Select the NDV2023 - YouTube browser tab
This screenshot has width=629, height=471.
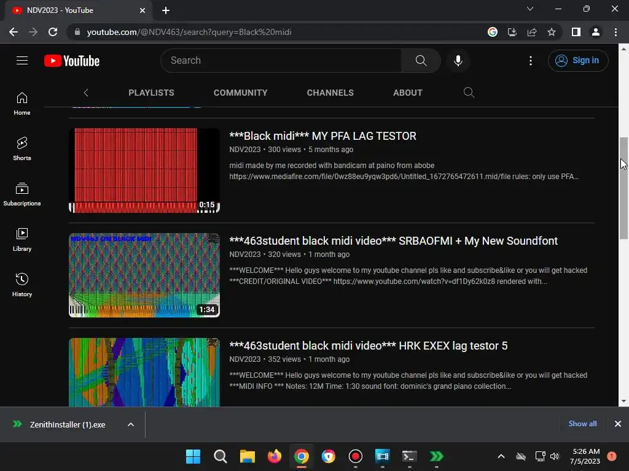pyautogui.click(x=78, y=11)
